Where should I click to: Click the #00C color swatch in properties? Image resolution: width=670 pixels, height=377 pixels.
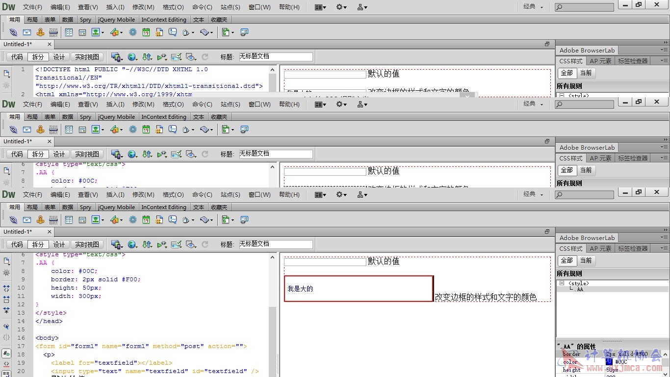609,362
